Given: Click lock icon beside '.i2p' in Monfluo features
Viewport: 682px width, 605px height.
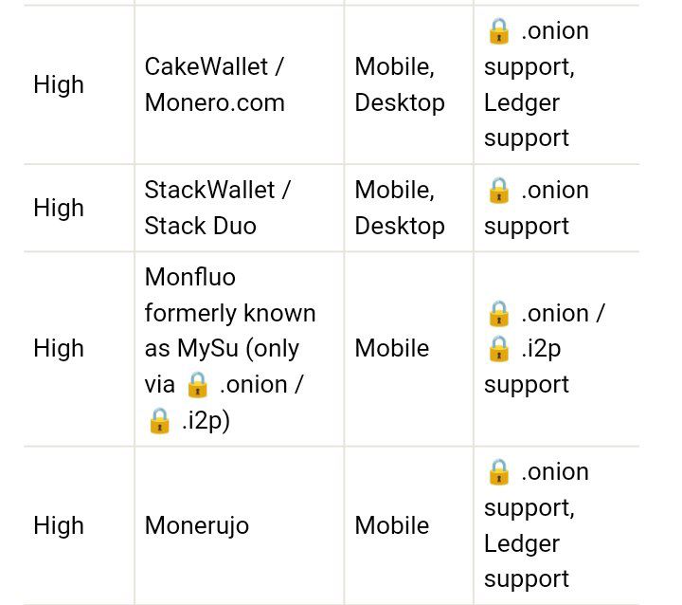Looking at the screenshot, I should point(499,349).
